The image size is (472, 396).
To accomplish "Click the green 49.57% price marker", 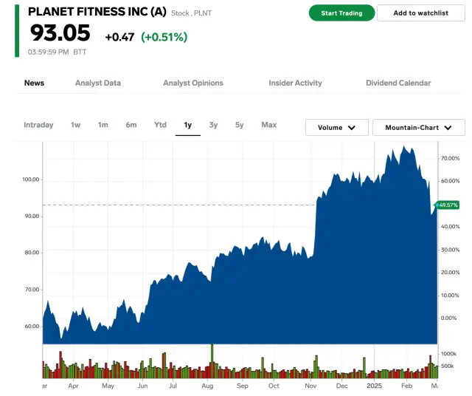I will 448,205.
